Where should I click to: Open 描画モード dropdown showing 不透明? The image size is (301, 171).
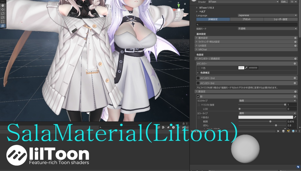(267, 28)
